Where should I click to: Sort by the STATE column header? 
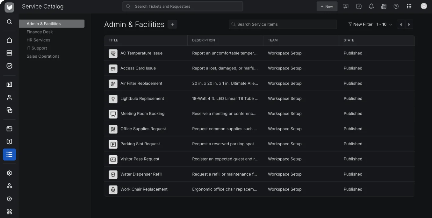[349, 40]
